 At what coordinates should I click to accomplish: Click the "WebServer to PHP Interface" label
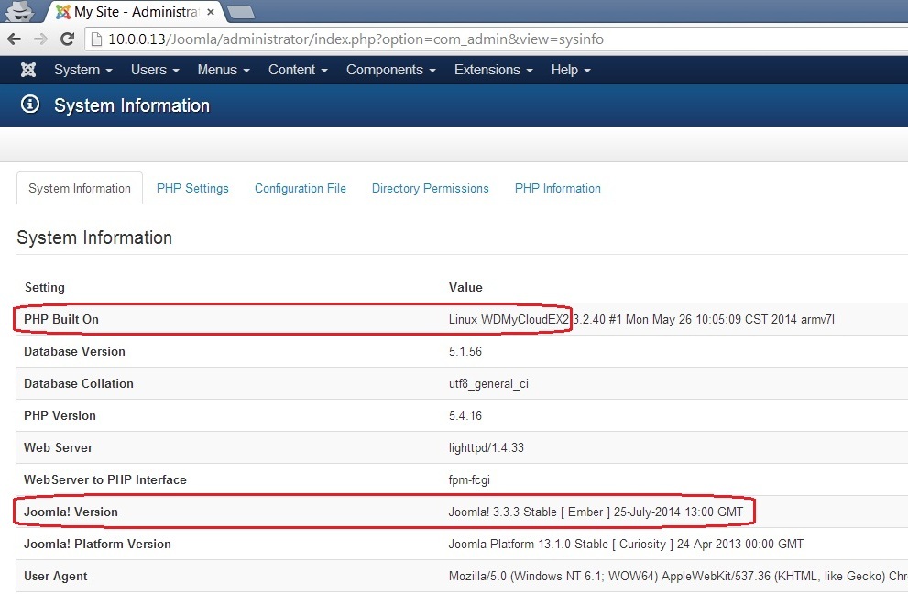(x=105, y=479)
